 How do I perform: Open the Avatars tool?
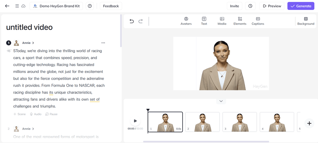click(186, 21)
